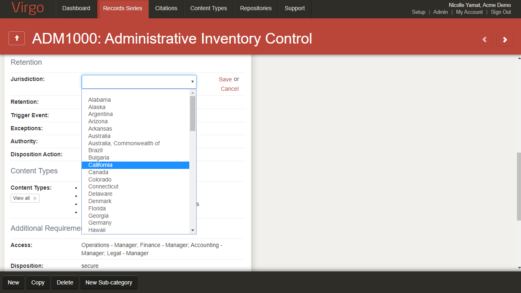This screenshot has width=521, height=293.
Task: Expand View all content types
Action: click(25, 198)
